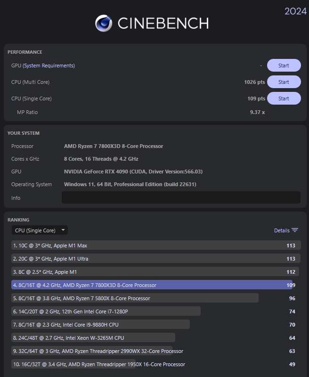Select the Ryzen 7 5800X ranking row
The width and height of the screenshot is (309, 377).
point(135,298)
